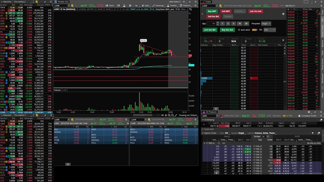Detach the Option Chain section window icon
This screenshot has height=182, width=324.
click(x=319, y=133)
